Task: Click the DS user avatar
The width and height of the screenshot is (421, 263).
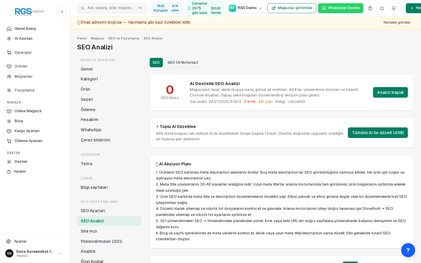Action: point(9,253)
